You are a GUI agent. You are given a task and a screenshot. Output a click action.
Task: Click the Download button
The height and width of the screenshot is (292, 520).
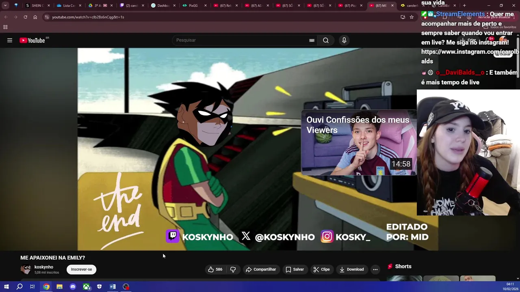(352, 269)
